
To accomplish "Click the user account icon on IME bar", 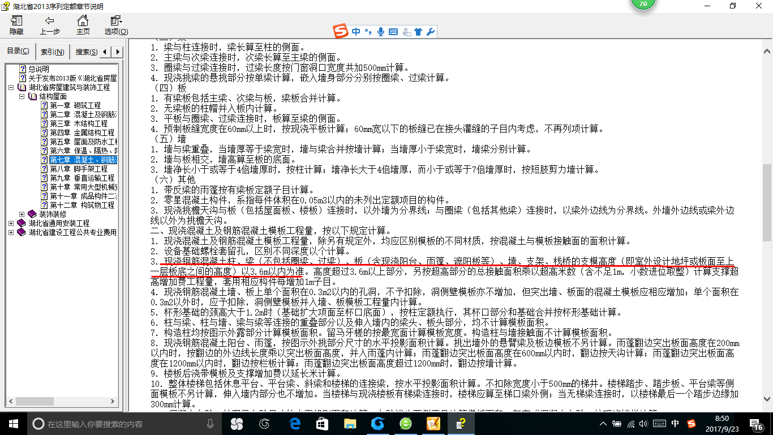I will (x=406, y=32).
